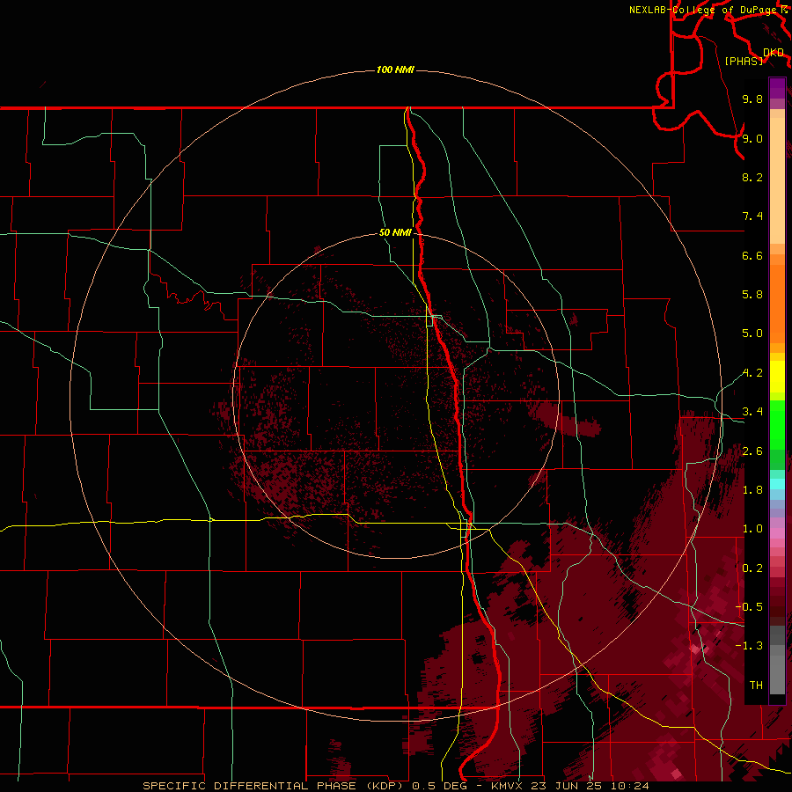Select the 7.4 scale value
The height and width of the screenshot is (792, 792).
(752, 216)
